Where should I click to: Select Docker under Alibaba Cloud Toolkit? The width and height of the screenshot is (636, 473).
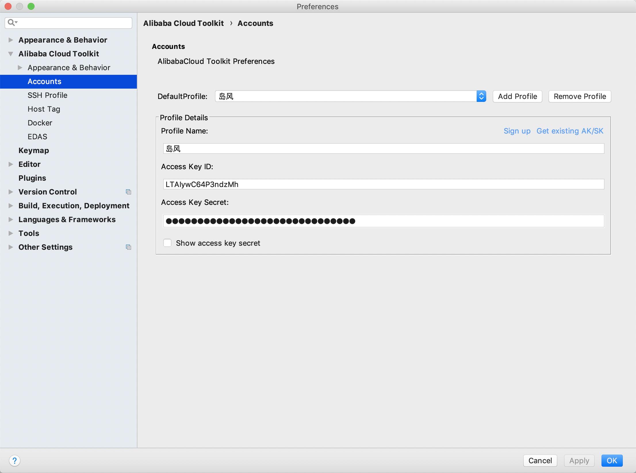pyautogui.click(x=40, y=123)
